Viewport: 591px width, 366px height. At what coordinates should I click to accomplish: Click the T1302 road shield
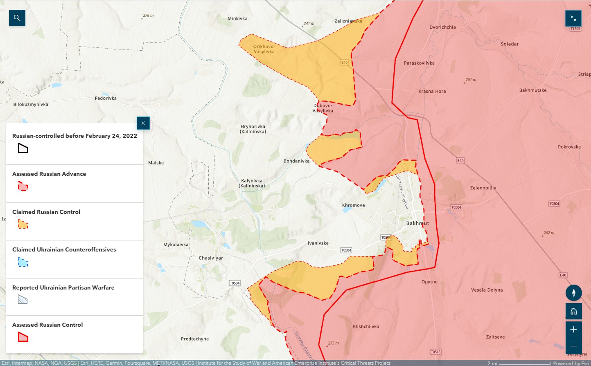575,29
